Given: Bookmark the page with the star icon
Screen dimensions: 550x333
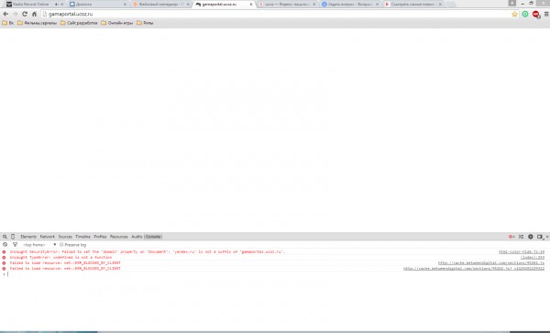Looking at the screenshot, I should (514, 14).
